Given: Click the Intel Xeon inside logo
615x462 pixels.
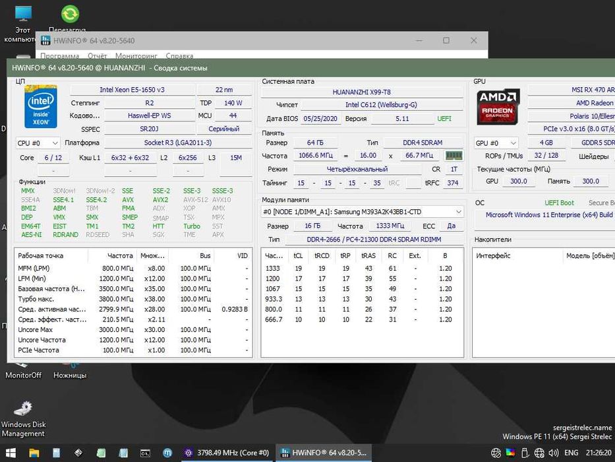Looking at the screenshot, I should coord(41,106).
